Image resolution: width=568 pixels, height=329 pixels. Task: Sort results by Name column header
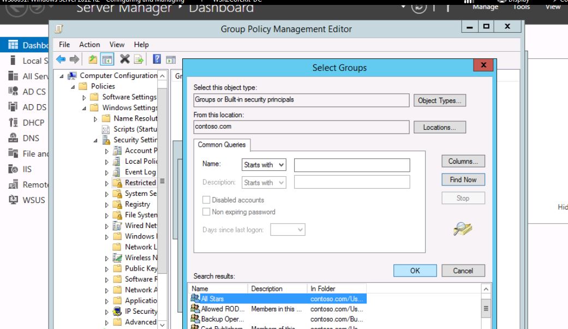218,289
